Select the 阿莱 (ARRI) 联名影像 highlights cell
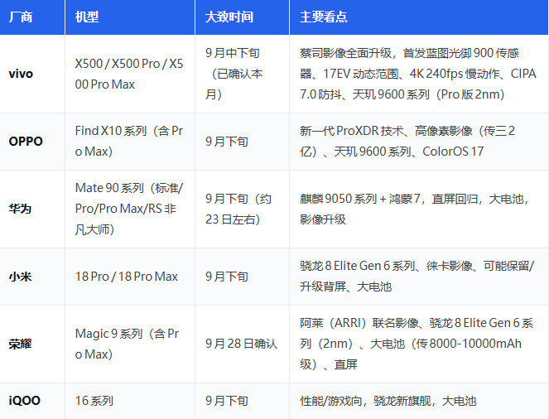Screen dimensions: 549x419 (419, 344)
